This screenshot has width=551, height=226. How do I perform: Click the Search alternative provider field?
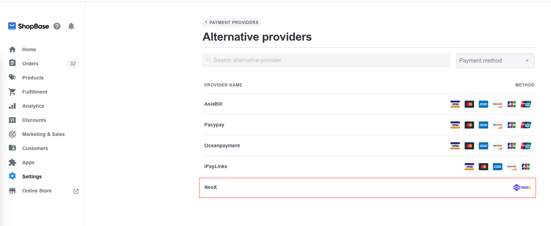coord(326,60)
